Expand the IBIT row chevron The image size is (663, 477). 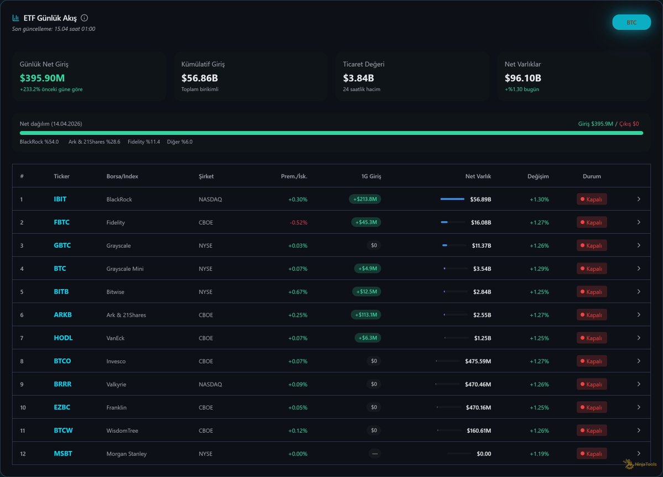click(x=639, y=199)
